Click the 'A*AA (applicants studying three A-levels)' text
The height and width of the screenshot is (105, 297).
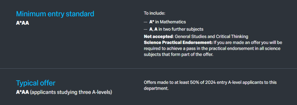[64, 93]
